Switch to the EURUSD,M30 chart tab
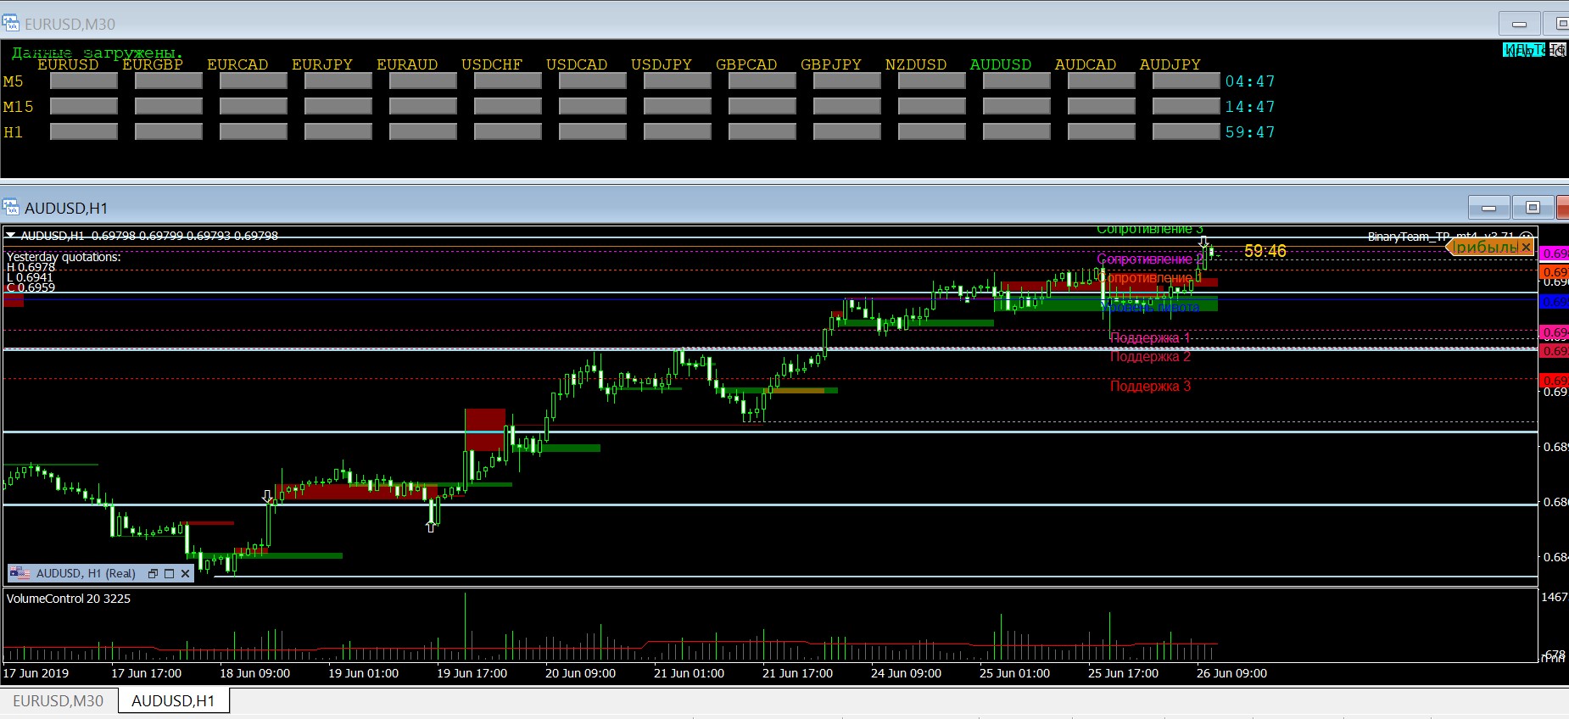This screenshot has height=719, width=1569. pyautogui.click(x=58, y=701)
